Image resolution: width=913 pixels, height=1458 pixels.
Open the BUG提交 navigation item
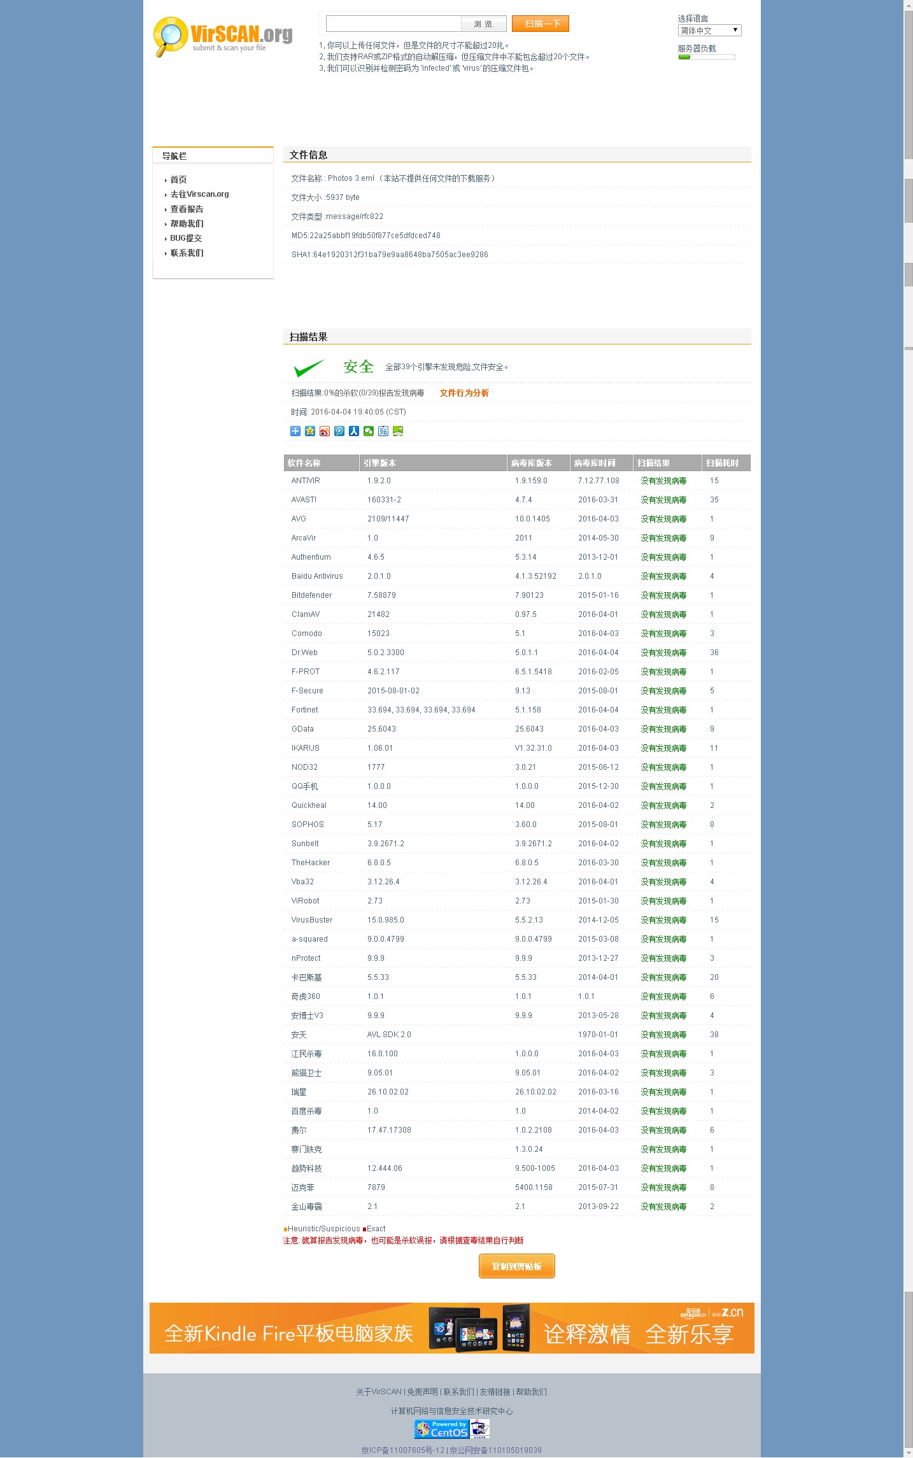click(x=186, y=238)
